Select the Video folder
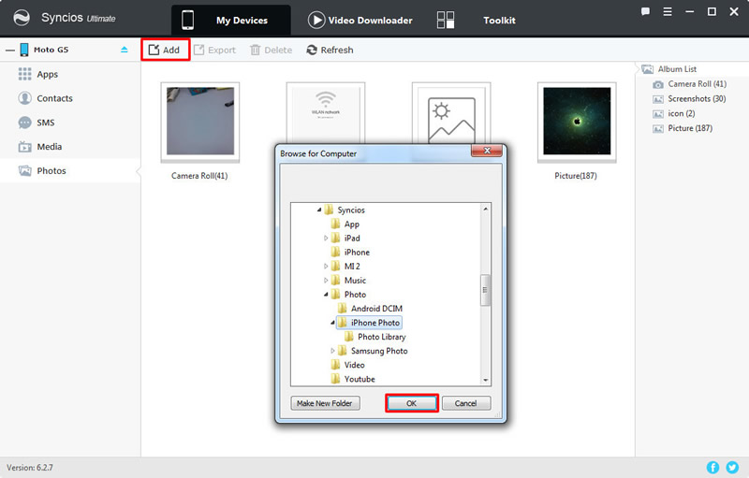Screen dimensions: 749x478 click(x=354, y=365)
